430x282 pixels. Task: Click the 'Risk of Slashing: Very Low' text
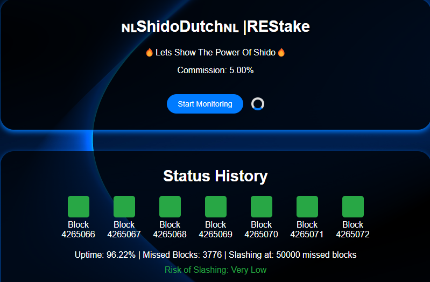coord(216,270)
